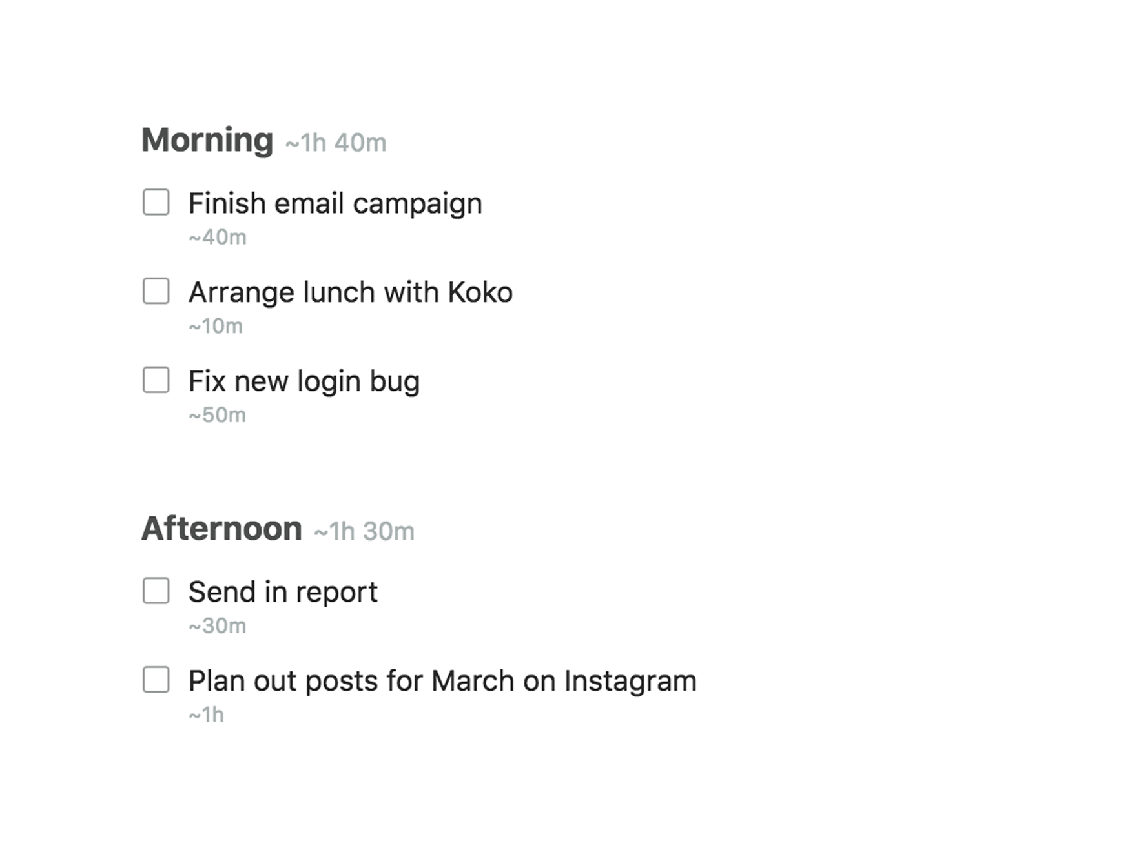Open the Arrange lunch with Koko text
Image resolution: width=1143 pixels, height=852 pixels.
(351, 292)
